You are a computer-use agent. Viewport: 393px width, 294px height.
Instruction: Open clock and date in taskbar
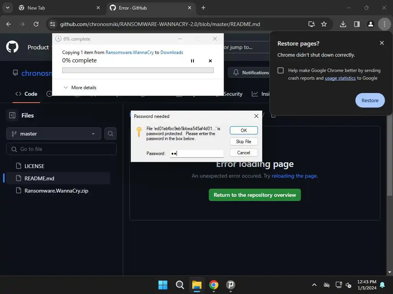[x=367, y=285]
